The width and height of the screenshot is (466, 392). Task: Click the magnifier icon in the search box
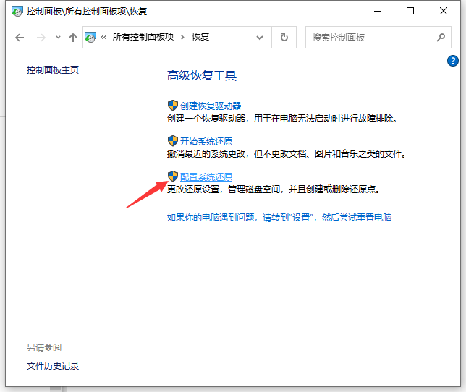pos(440,38)
